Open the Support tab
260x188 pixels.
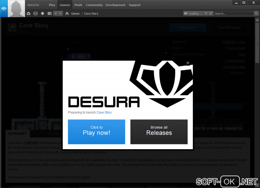tap(135, 5)
